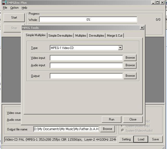167x149 pixels.
Task: Close the MPEG Tools dialog with X
Action: (x=142, y=28)
